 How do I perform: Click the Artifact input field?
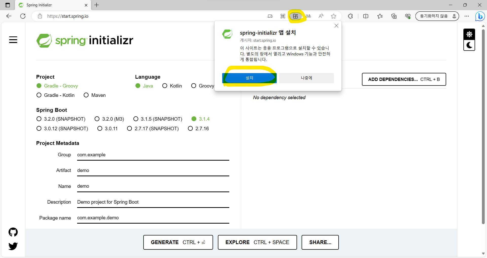point(153,170)
